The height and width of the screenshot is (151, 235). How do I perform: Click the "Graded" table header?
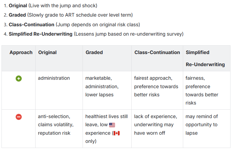click(94, 52)
